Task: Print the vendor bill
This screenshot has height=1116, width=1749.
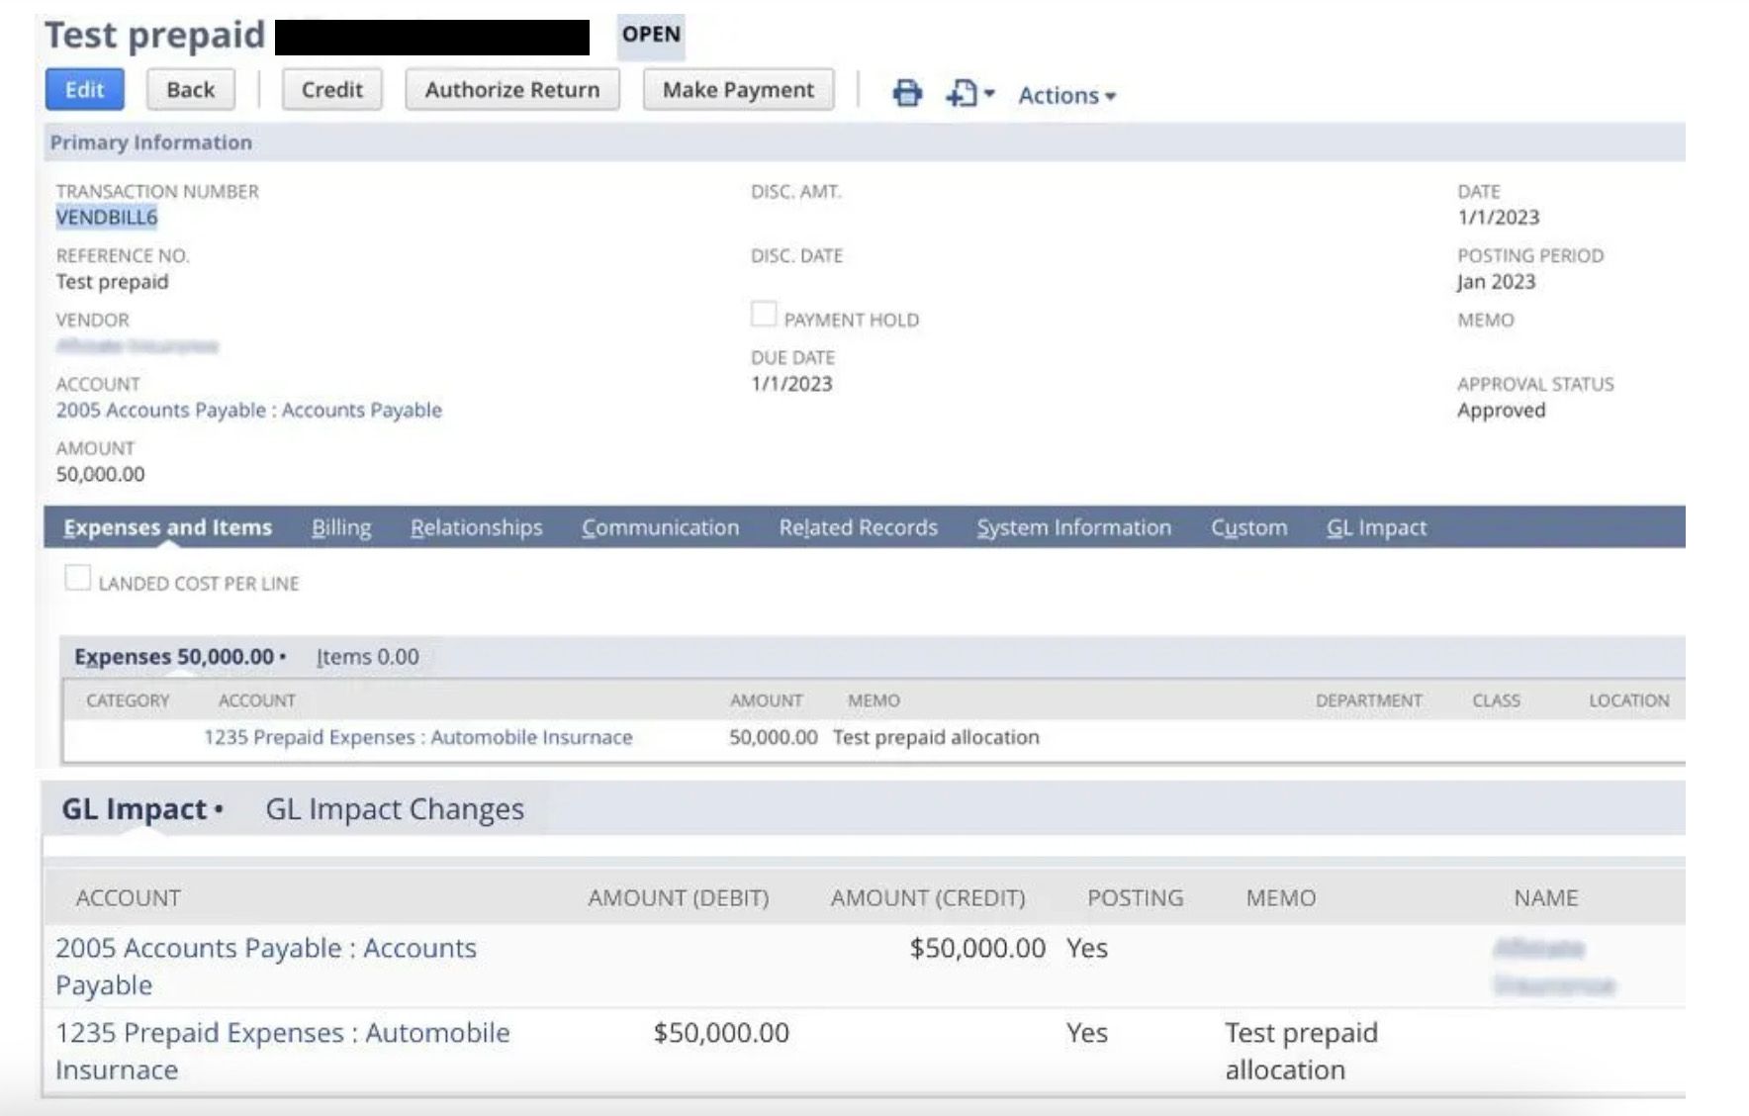Action: click(x=907, y=93)
